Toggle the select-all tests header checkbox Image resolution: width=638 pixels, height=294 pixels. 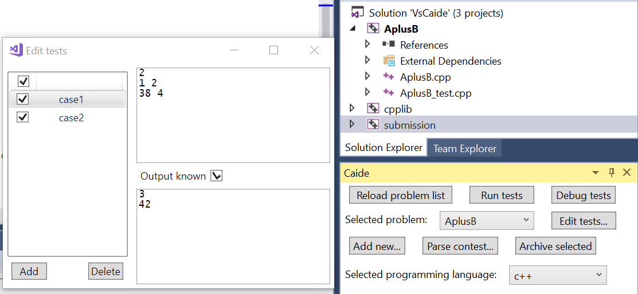24,81
